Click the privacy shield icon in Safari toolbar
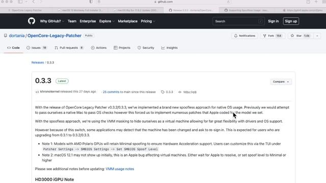 [91, 2]
